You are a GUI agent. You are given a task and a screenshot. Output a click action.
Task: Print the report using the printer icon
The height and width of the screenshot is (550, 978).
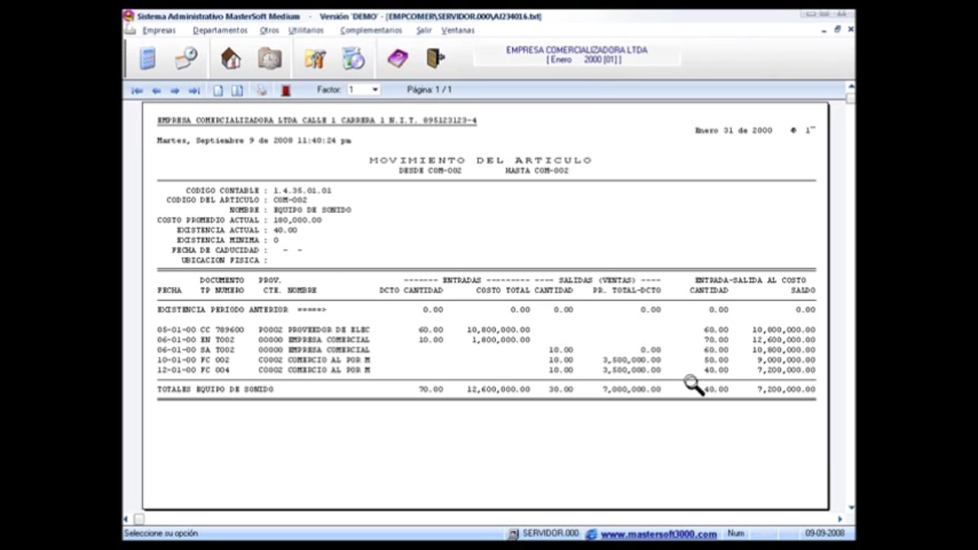coord(261,90)
